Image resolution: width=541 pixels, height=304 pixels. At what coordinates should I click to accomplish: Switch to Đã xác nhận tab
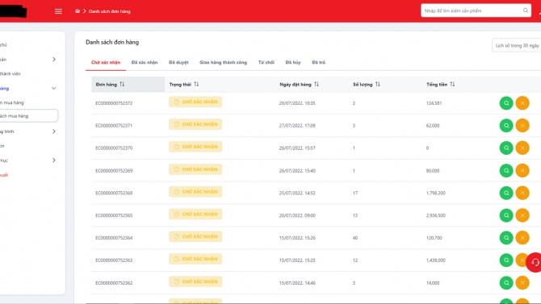point(145,62)
